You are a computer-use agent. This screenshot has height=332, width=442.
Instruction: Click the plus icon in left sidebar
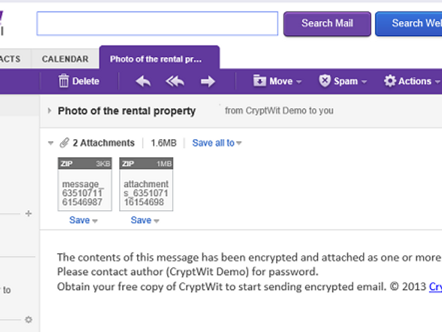tap(28, 213)
